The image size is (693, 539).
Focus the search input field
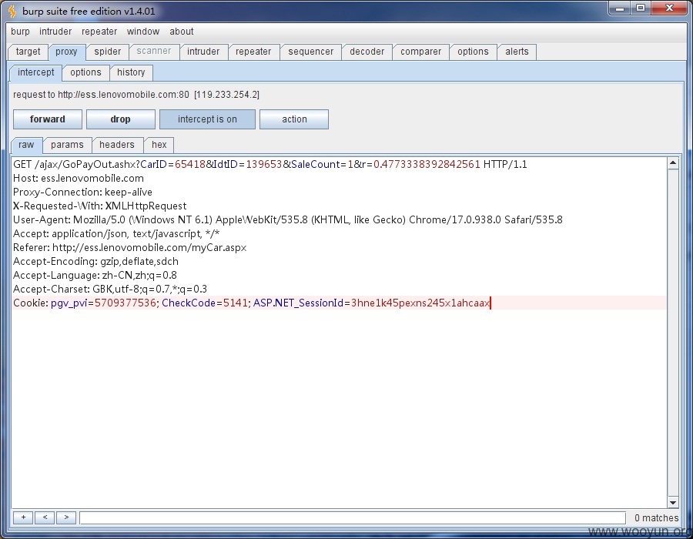tap(353, 517)
